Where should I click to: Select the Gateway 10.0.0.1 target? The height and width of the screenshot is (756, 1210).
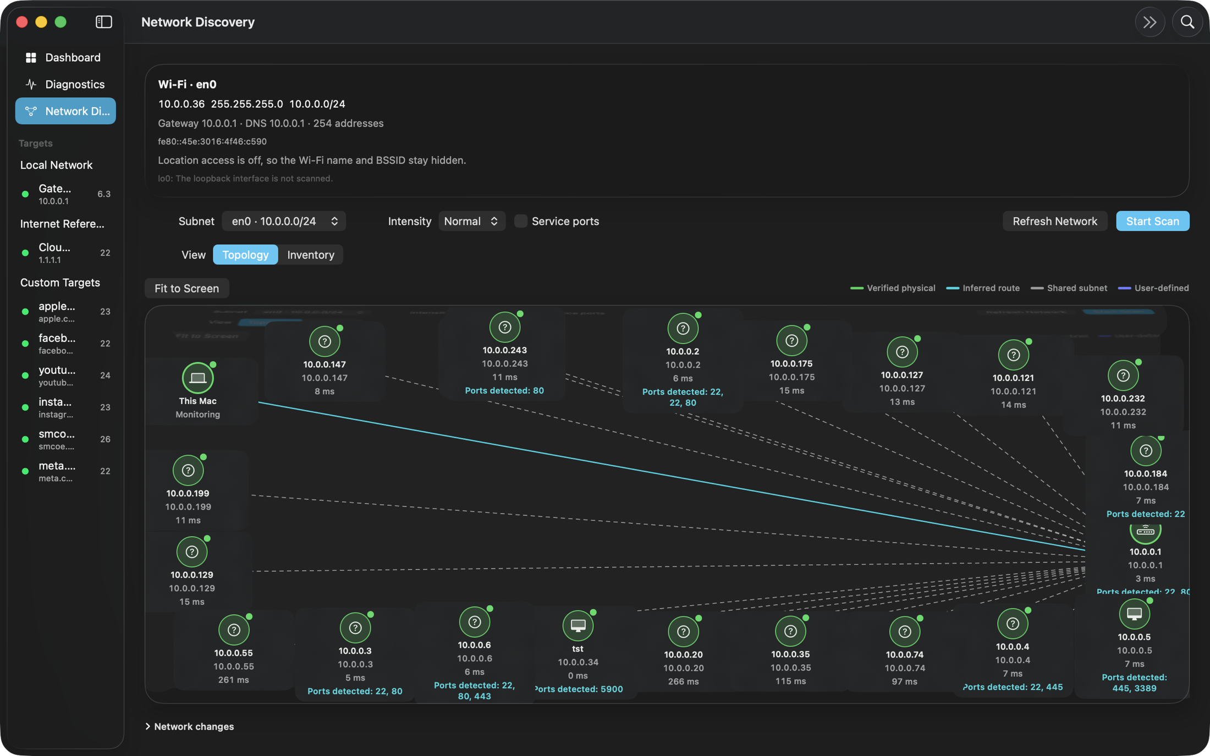(65, 194)
